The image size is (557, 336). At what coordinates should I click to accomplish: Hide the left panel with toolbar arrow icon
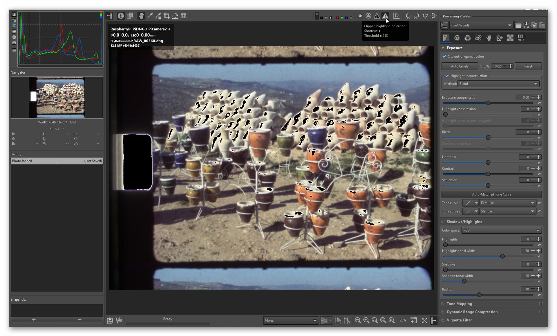click(110, 16)
